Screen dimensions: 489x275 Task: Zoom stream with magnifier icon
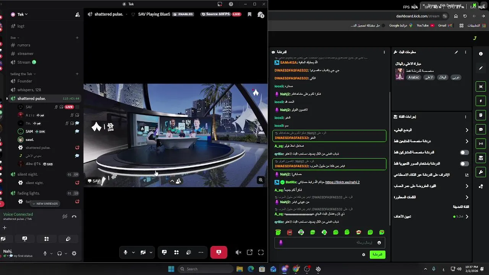pyautogui.click(x=261, y=180)
